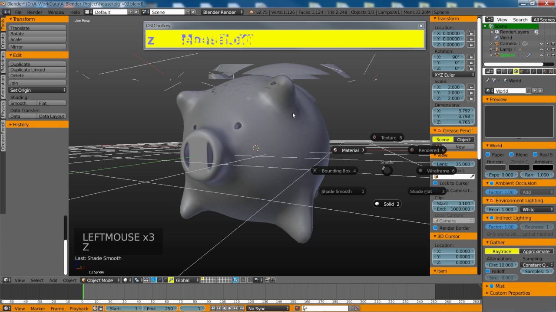
Task: Click the use preview range clock icon
Action: [95, 309]
